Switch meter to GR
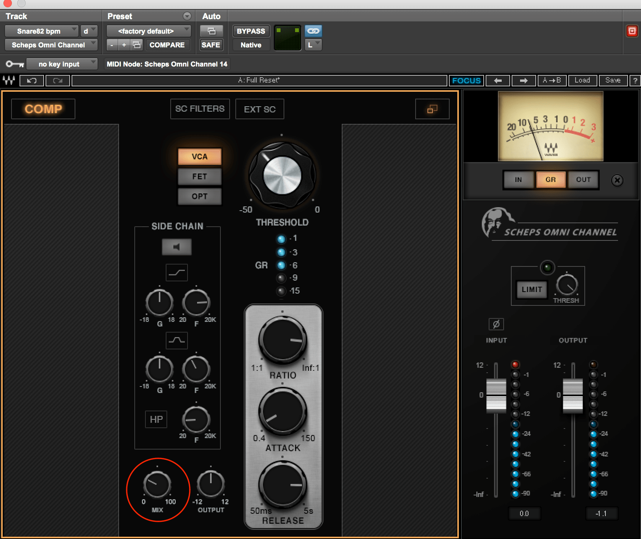Screen dimensions: 641x539 click(551, 180)
